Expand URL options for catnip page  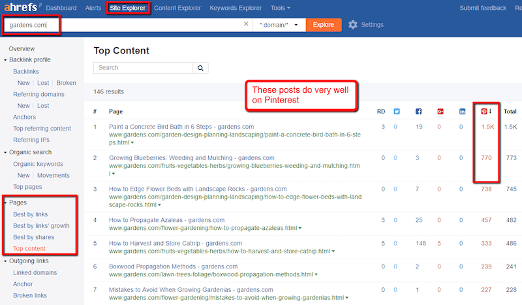pyautogui.click(x=333, y=251)
